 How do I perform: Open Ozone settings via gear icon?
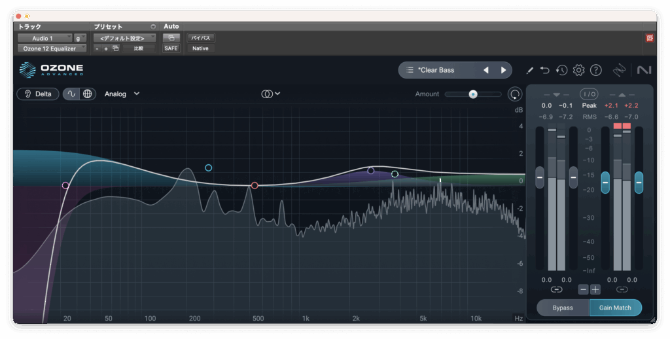click(578, 70)
